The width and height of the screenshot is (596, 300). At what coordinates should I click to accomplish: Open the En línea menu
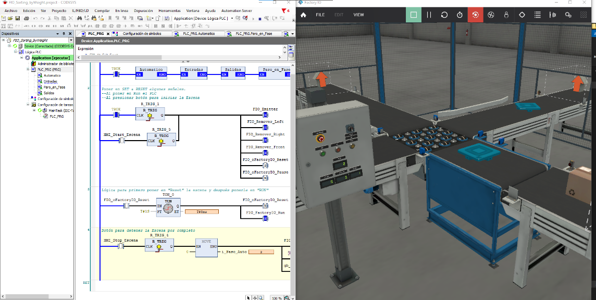point(121,10)
